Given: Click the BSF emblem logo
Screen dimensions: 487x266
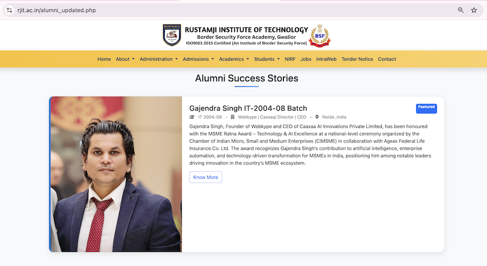Looking at the screenshot, I should click(x=319, y=35).
